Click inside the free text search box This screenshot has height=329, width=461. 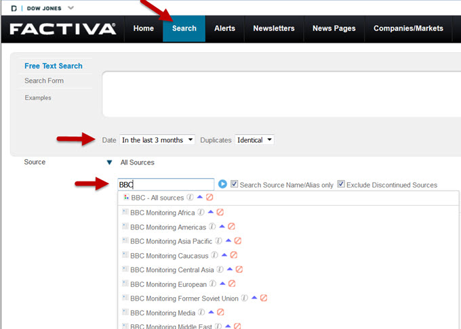281,94
